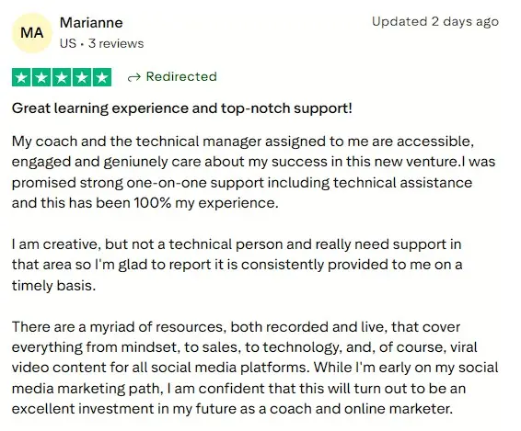Click the fourth green rating star
The width and height of the screenshot is (521, 431).
tap(82, 77)
